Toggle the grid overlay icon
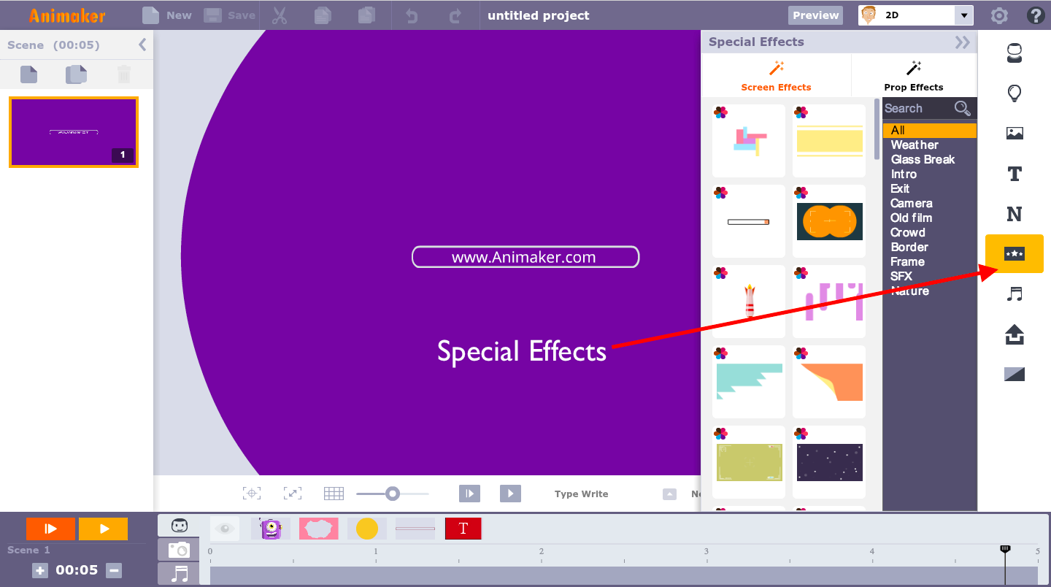This screenshot has width=1051, height=587. (x=334, y=494)
